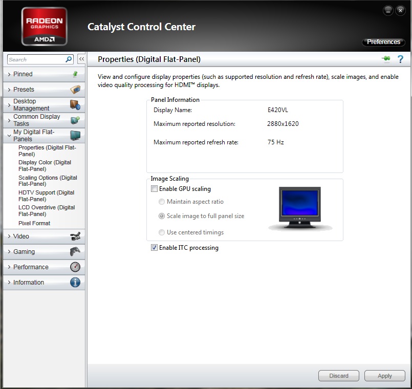Image resolution: width=412 pixels, height=389 pixels.
Task: Pin this page using the green pushpin
Action: tap(386, 59)
